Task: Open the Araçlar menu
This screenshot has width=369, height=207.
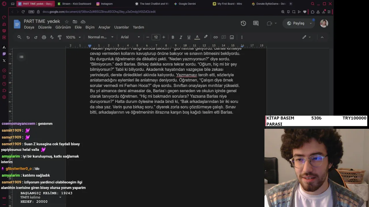Action: pos(104,27)
